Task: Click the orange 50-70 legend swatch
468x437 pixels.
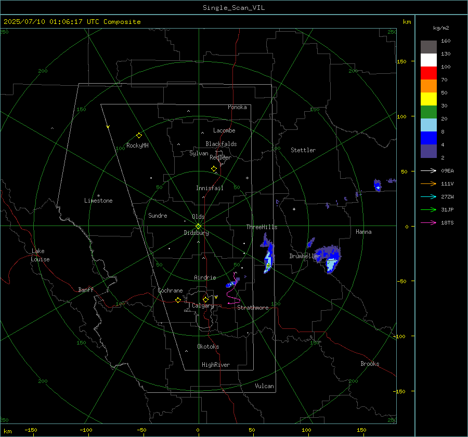Action: (428, 86)
